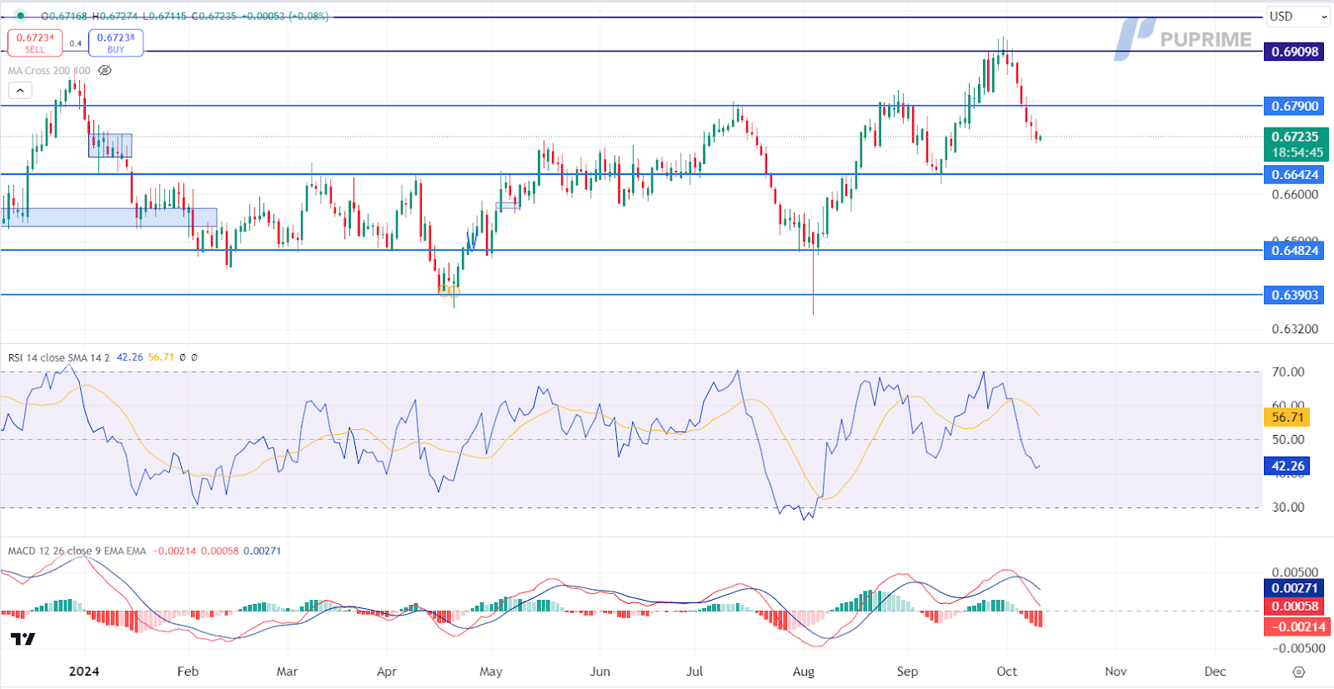1334x689 pixels.
Task: Click the 0.63200 price axis tick
Action: coord(1295,329)
